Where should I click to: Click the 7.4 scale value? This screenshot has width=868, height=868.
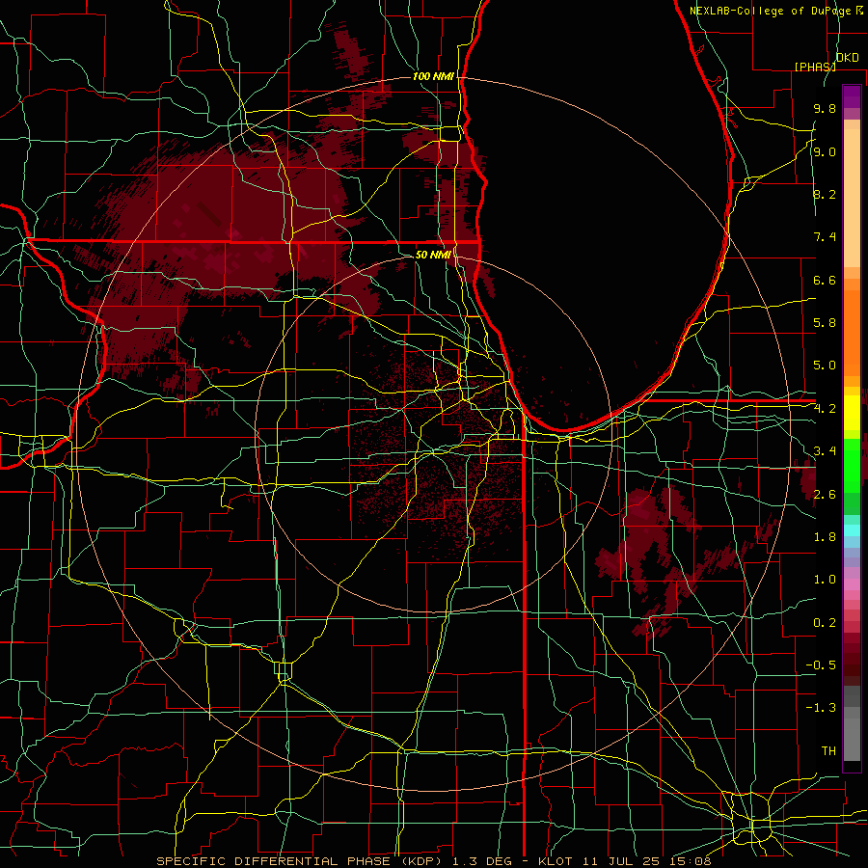(825, 237)
